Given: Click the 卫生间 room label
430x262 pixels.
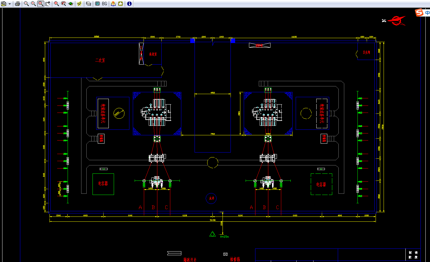Looking at the screenshot, I should click(366, 52).
